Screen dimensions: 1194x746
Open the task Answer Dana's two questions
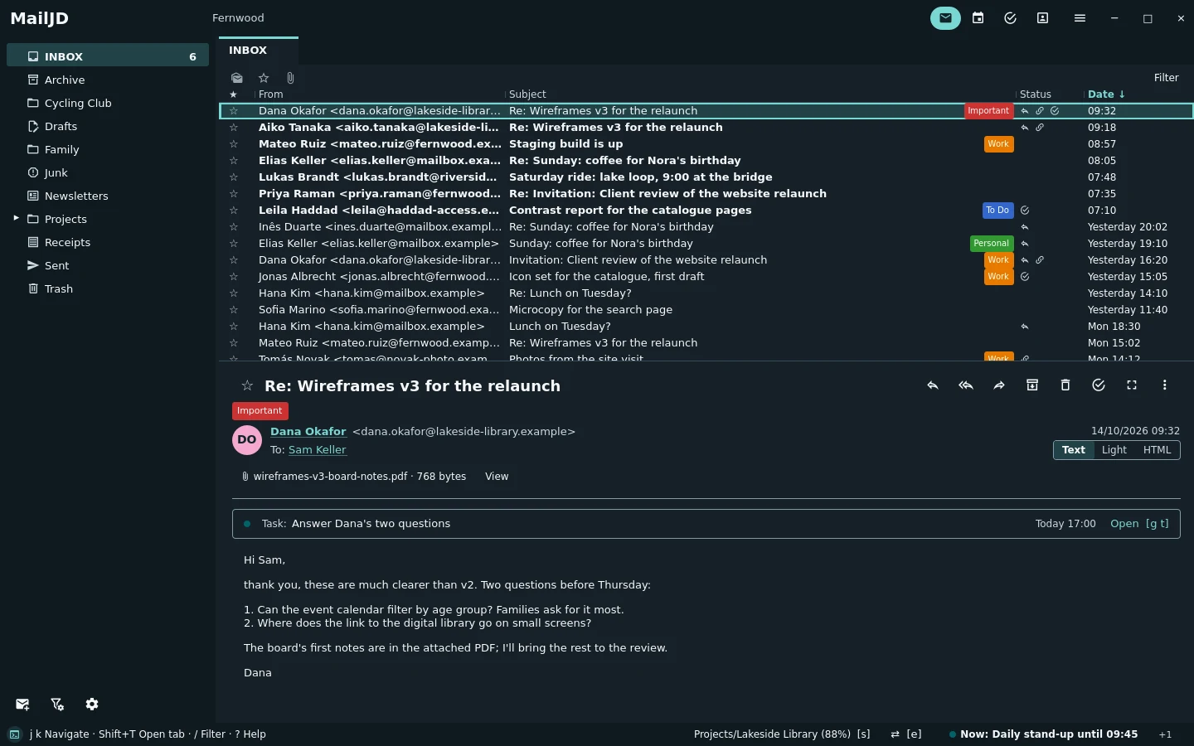tap(1139, 524)
